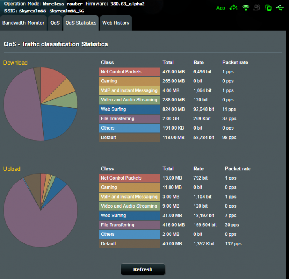Click the network clients monitor icon
The height and width of the screenshot is (279, 289).
(268, 8)
